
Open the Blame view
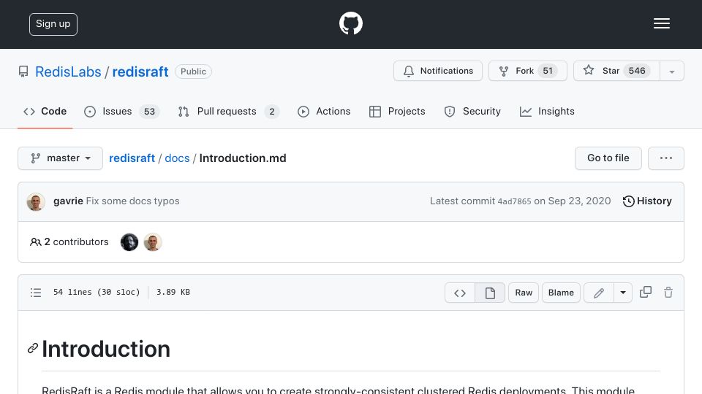(x=561, y=293)
